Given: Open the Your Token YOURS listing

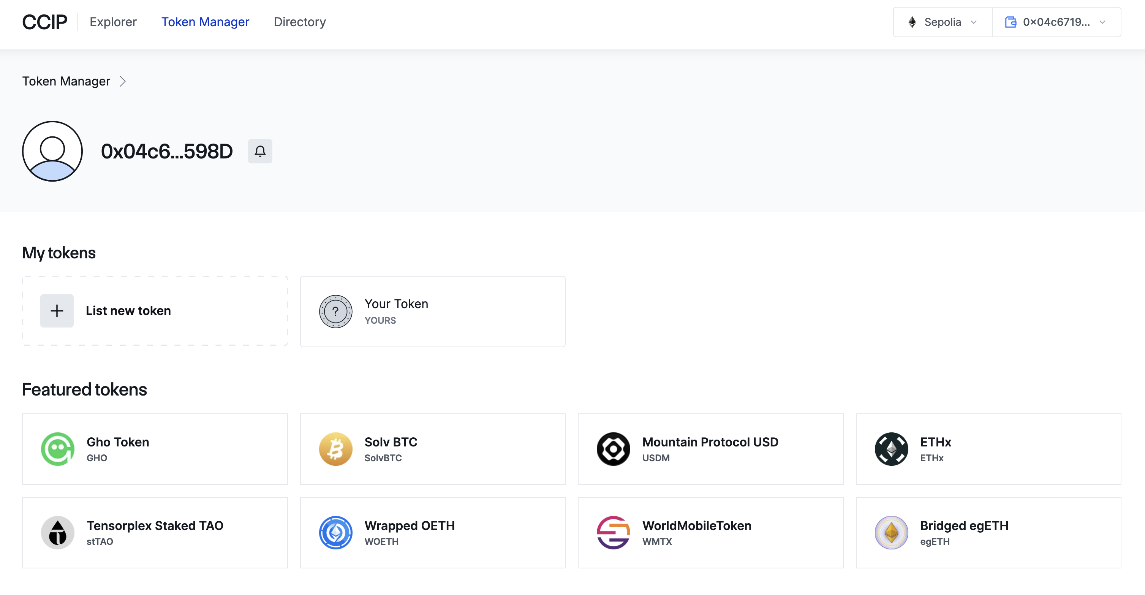Looking at the screenshot, I should (x=432, y=311).
